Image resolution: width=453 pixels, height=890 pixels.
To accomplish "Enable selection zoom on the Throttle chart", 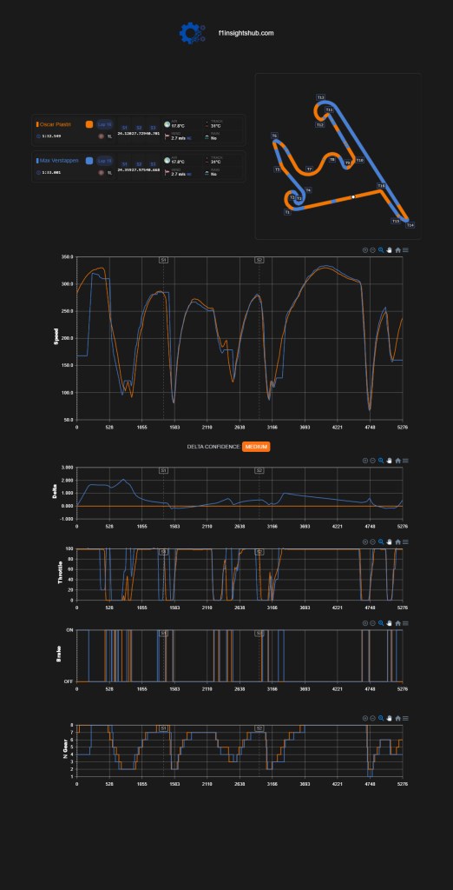I will 381,542.
